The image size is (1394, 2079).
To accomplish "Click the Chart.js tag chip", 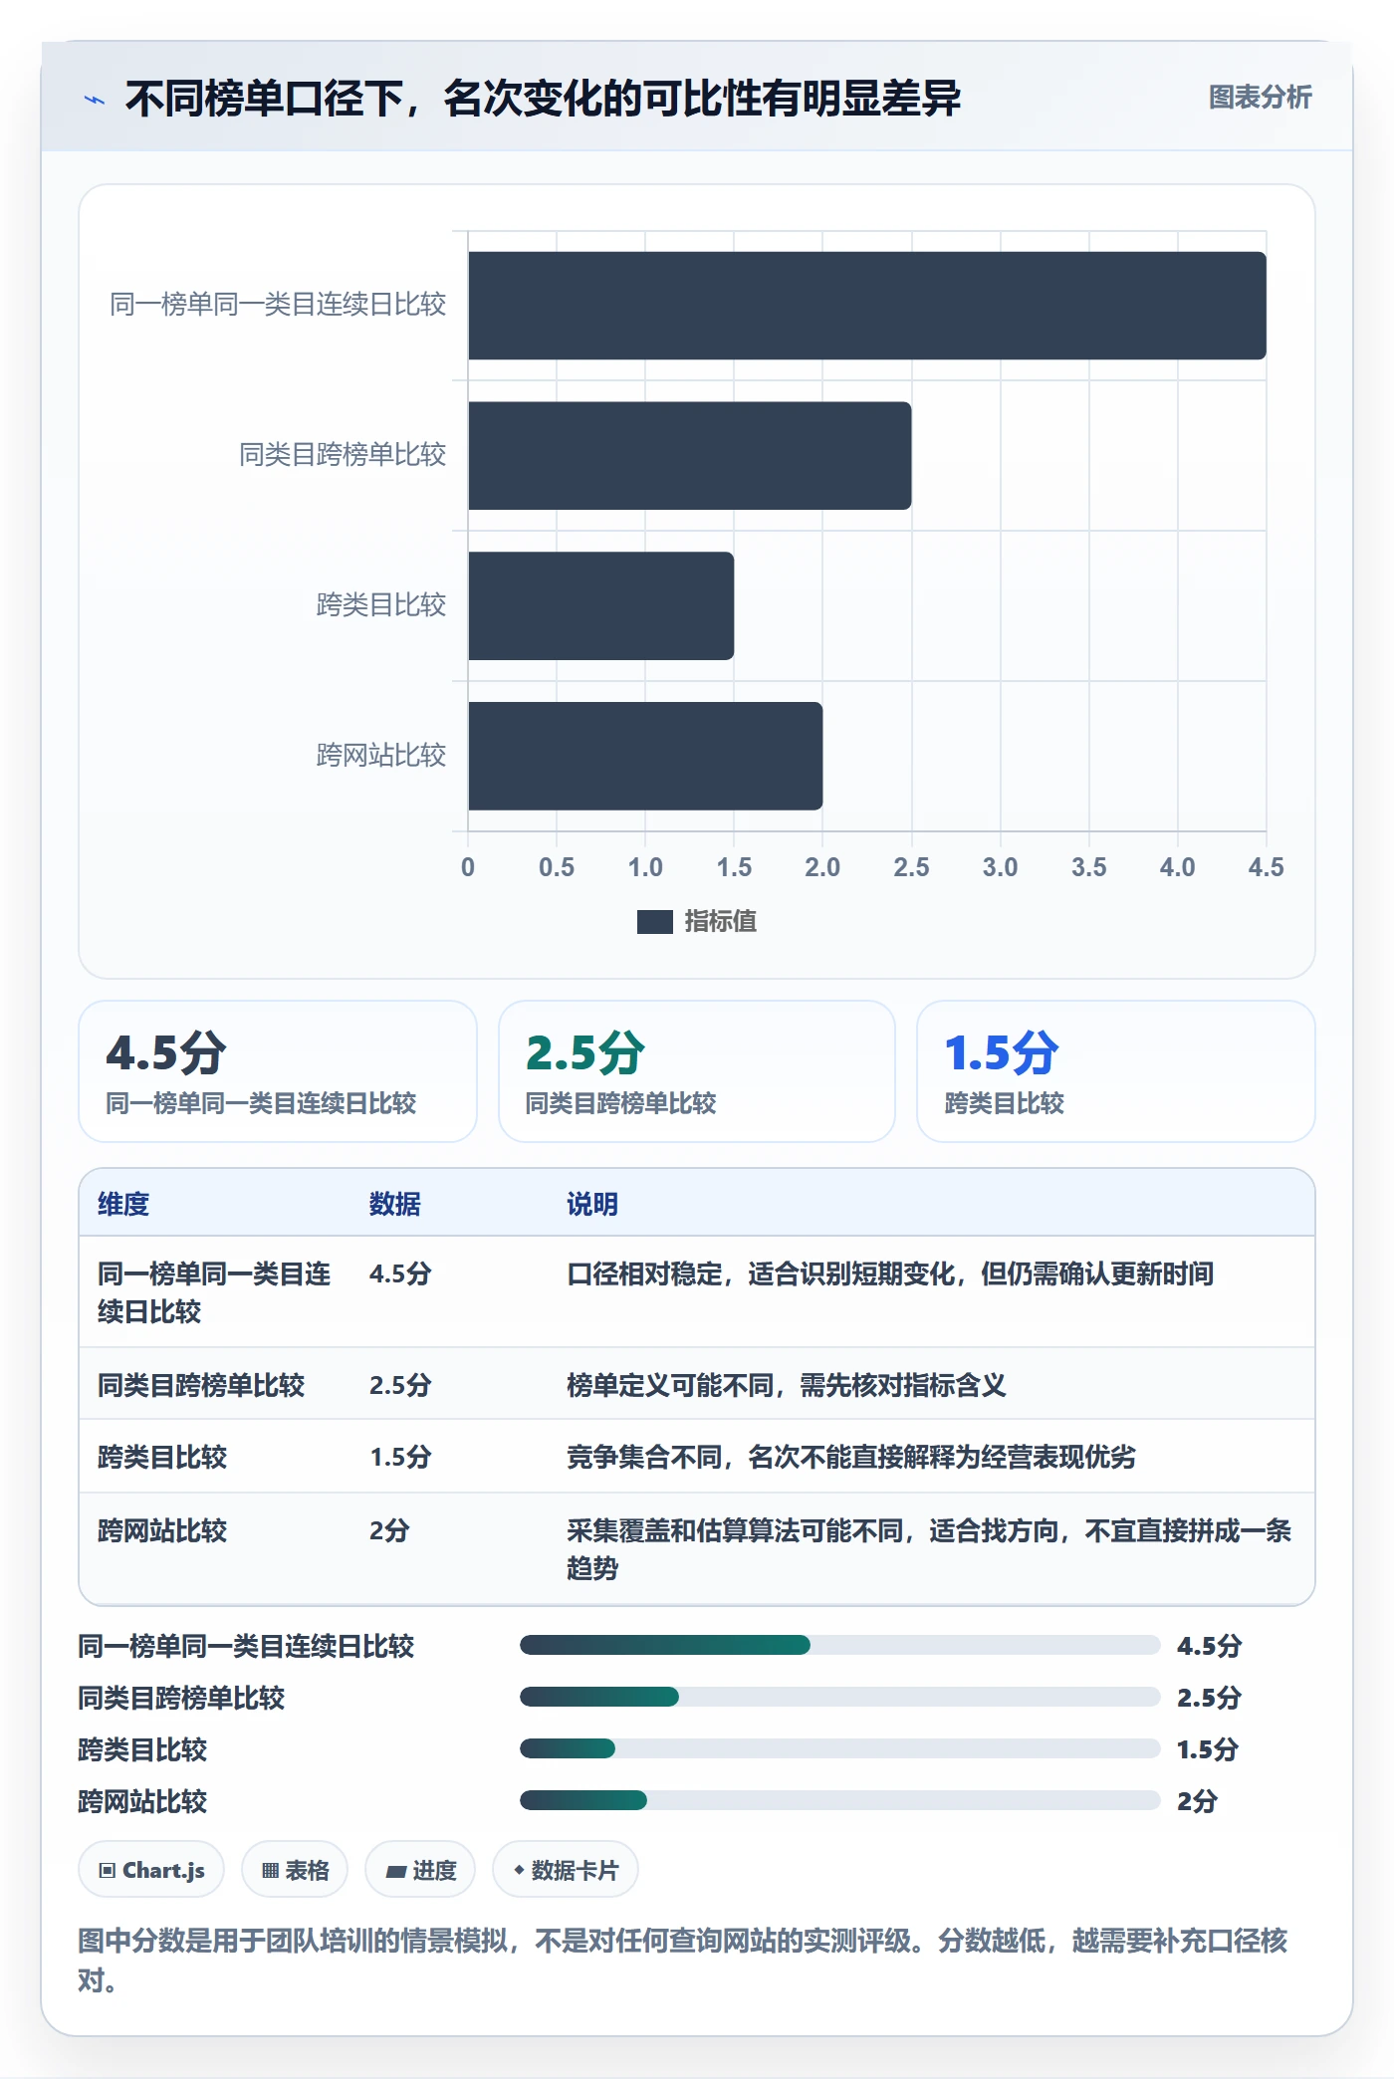I will click(x=151, y=1870).
